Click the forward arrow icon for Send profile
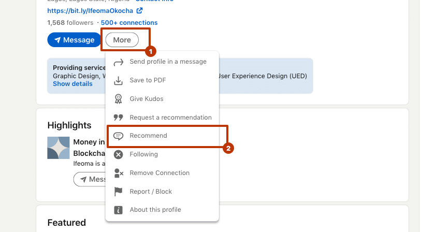421x232 pixels. [118, 62]
